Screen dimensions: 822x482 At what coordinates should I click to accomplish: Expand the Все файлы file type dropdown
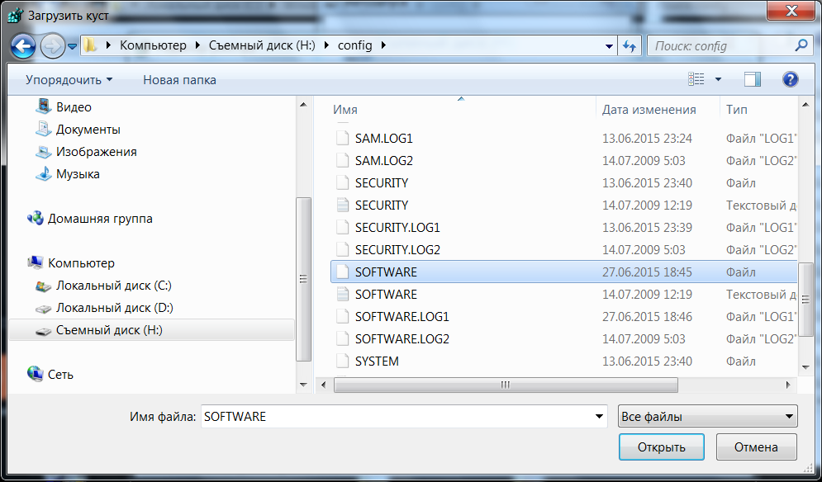[x=707, y=417]
